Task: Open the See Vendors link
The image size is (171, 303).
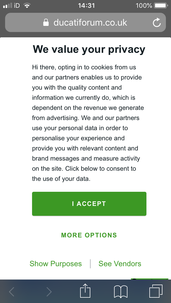Action: click(120, 264)
